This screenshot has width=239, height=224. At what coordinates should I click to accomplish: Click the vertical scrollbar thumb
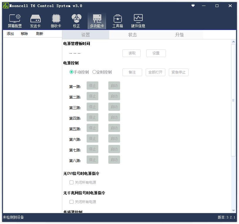[233, 100]
